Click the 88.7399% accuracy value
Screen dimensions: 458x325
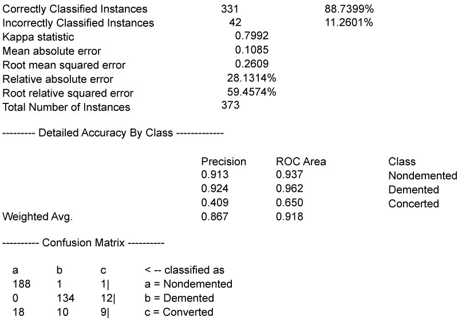[x=349, y=9]
